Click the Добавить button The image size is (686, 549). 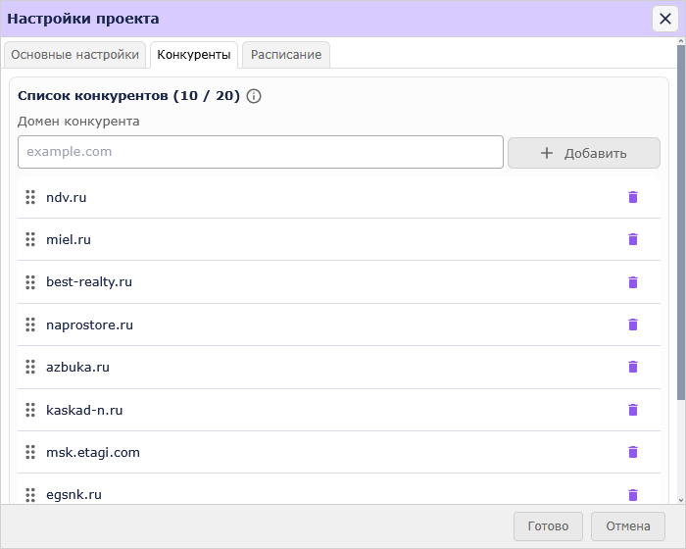pyautogui.click(x=584, y=153)
